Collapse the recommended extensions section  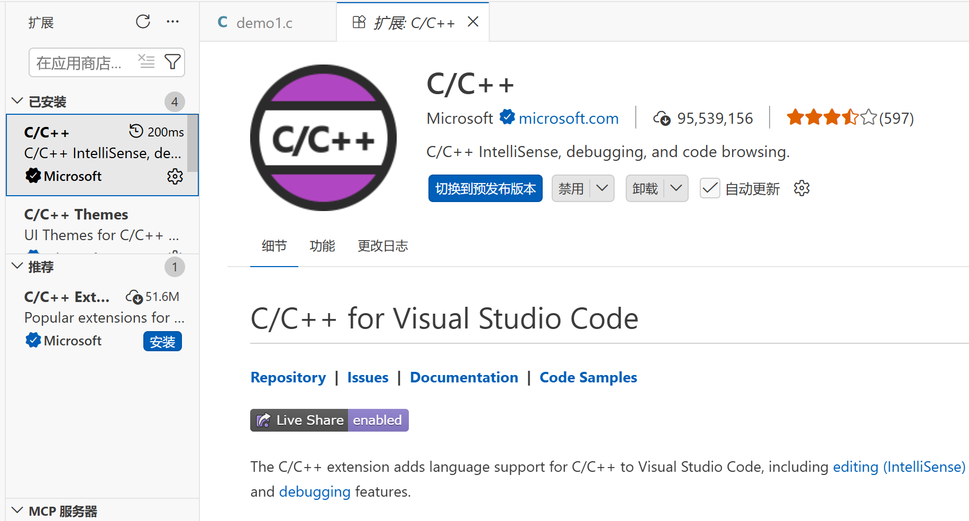point(17,266)
